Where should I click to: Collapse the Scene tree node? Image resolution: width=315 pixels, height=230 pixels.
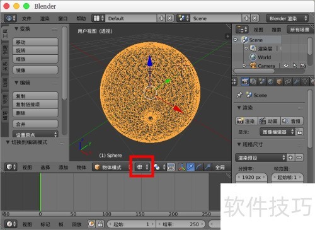pyautogui.click(x=236, y=40)
